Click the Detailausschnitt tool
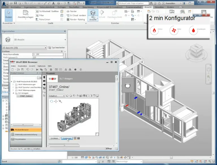Image resolution: width=217 pixels, height=165 pixels. pyautogui.click(x=115, y=14)
